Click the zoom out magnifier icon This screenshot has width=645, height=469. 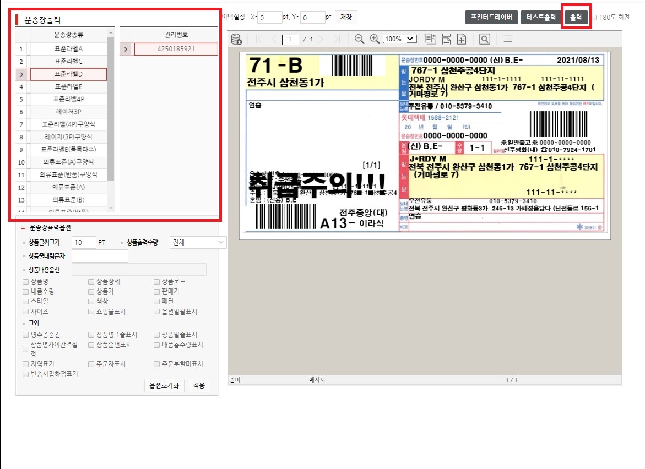click(x=359, y=39)
